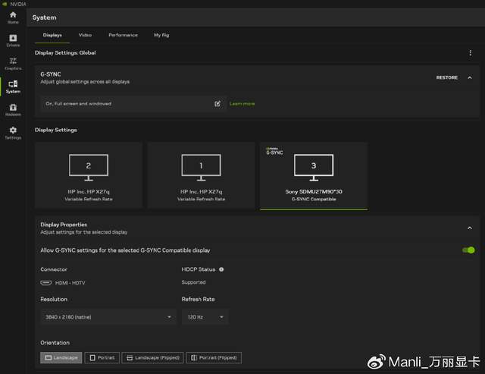This screenshot has width=485, height=374.
Task: Click the 'On, Full screen and windowed' field
Action: [133, 104]
